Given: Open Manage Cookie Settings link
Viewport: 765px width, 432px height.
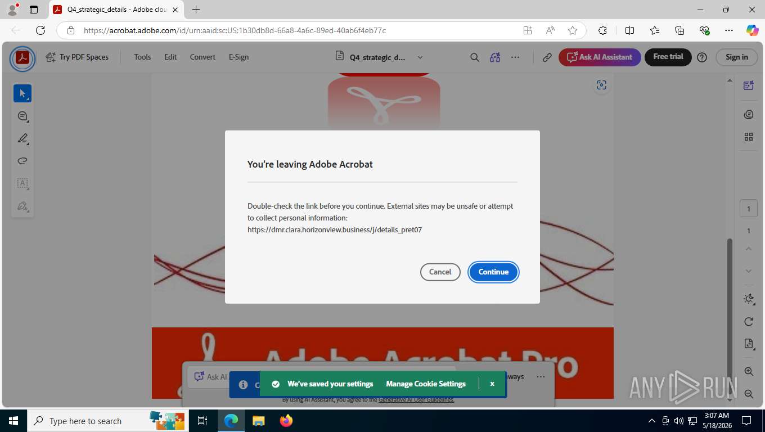Looking at the screenshot, I should click(x=426, y=384).
